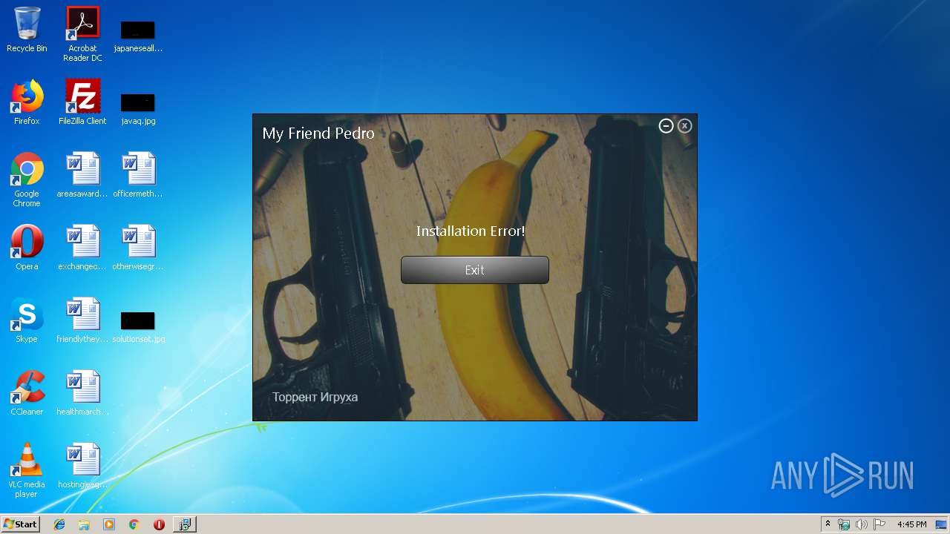Viewport: 950px width, 534px height.
Task: Show hidden system tray icons
Action: coord(828,524)
